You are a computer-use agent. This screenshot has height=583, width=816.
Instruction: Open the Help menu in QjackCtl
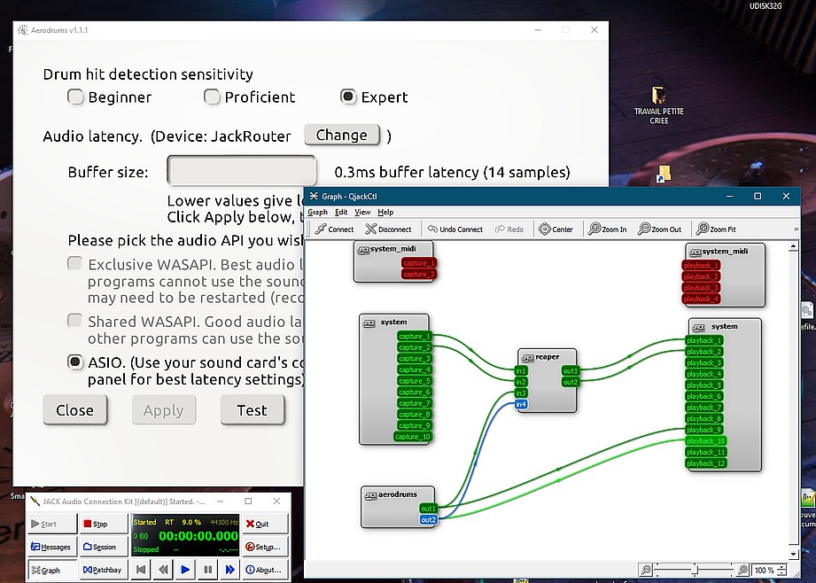(x=385, y=212)
